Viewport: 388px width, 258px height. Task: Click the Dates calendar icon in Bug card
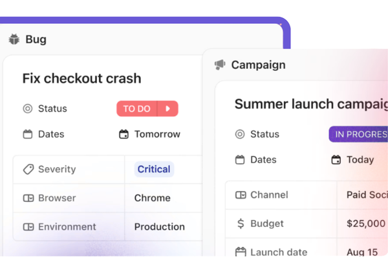pyautogui.click(x=28, y=134)
